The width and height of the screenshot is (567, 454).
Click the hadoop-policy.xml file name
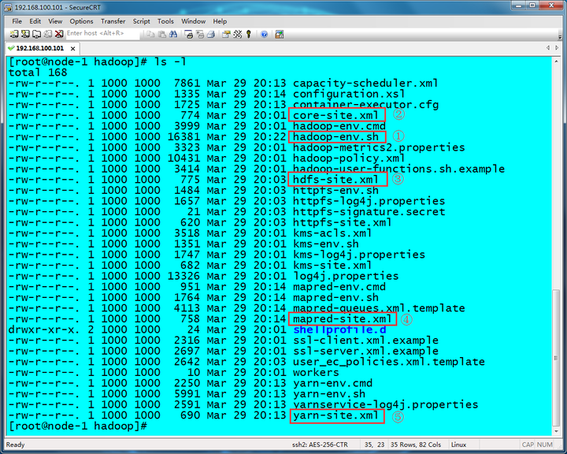[349, 158]
